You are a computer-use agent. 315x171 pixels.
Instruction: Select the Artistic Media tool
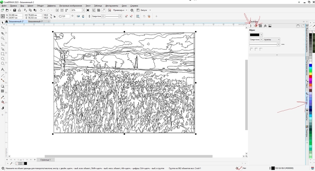point(2,49)
